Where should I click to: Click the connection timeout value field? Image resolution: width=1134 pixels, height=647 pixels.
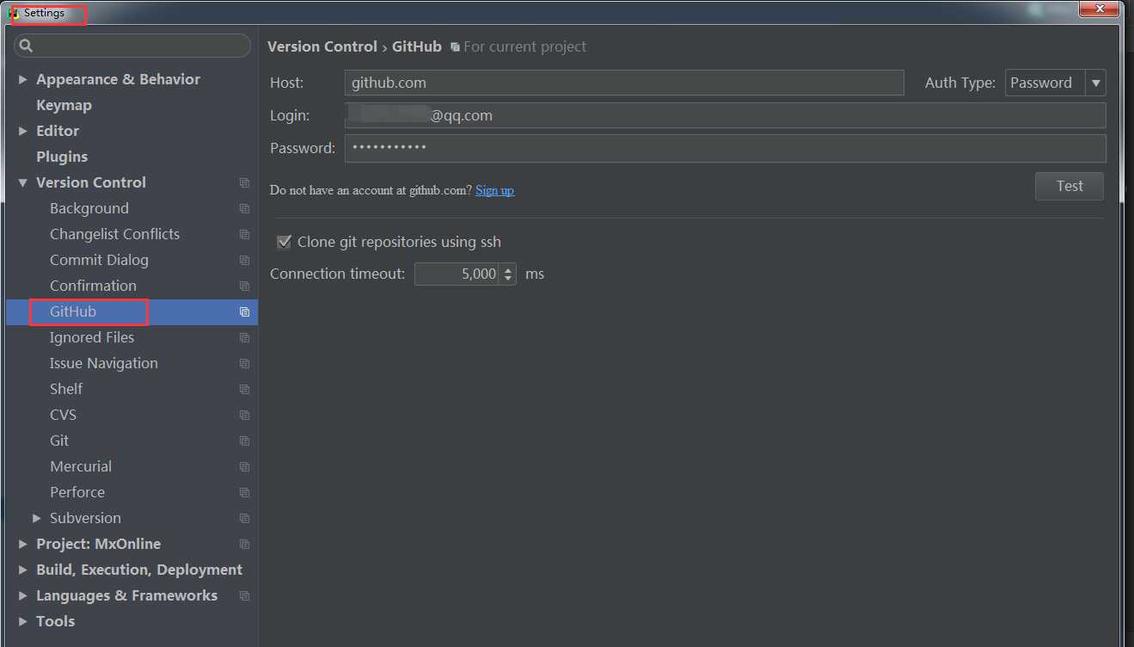(457, 274)
